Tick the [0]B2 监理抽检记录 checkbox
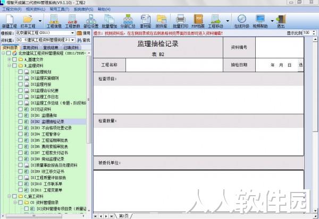 click(20, 121)
